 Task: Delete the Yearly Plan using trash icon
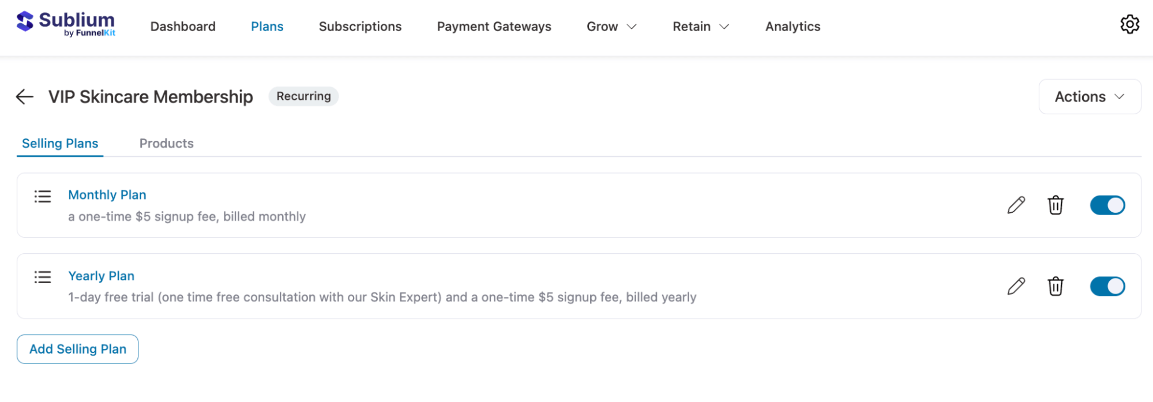1055,285
